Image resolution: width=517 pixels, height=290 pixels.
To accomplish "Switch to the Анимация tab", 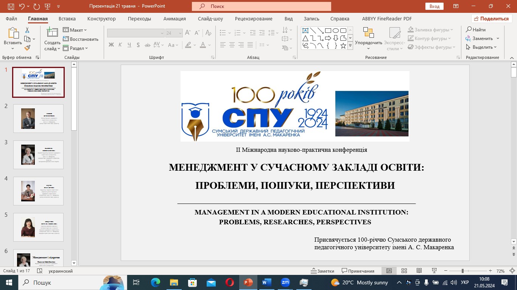I will point(174,19).
